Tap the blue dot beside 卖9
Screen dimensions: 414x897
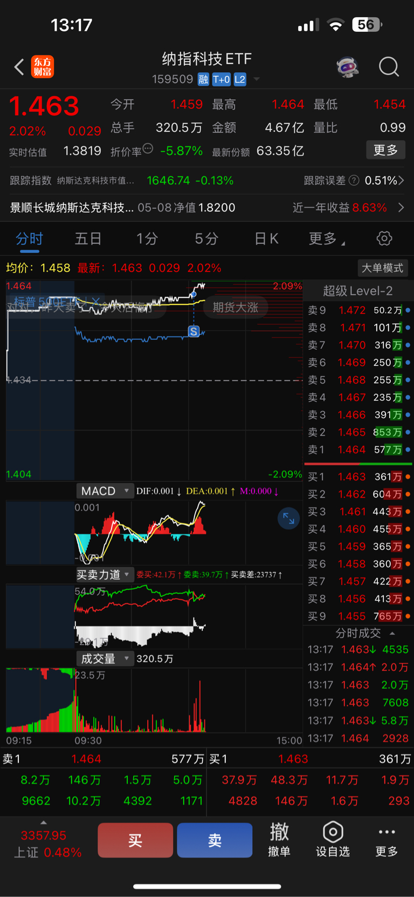[x=408, y=310]
